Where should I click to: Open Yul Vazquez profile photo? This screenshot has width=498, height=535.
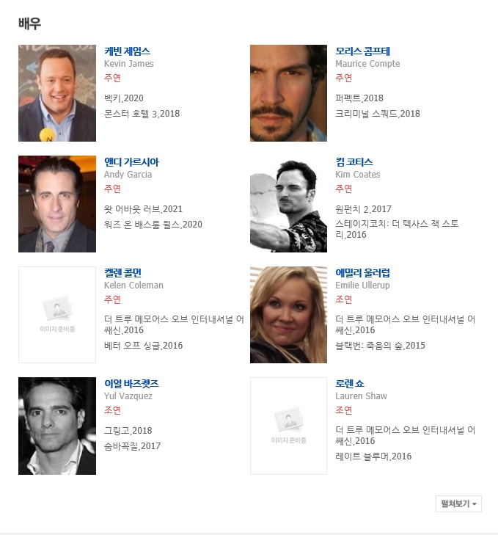coord(57,426)
